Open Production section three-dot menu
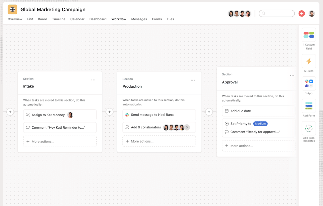 point(193,80)
